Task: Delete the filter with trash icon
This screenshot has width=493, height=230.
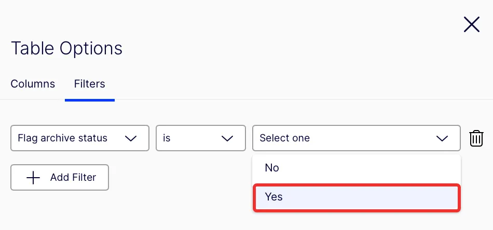Action: pos(476,138)
